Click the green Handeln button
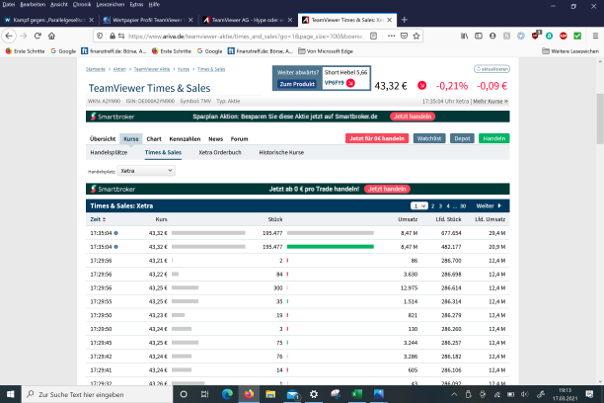 point(492,138)
